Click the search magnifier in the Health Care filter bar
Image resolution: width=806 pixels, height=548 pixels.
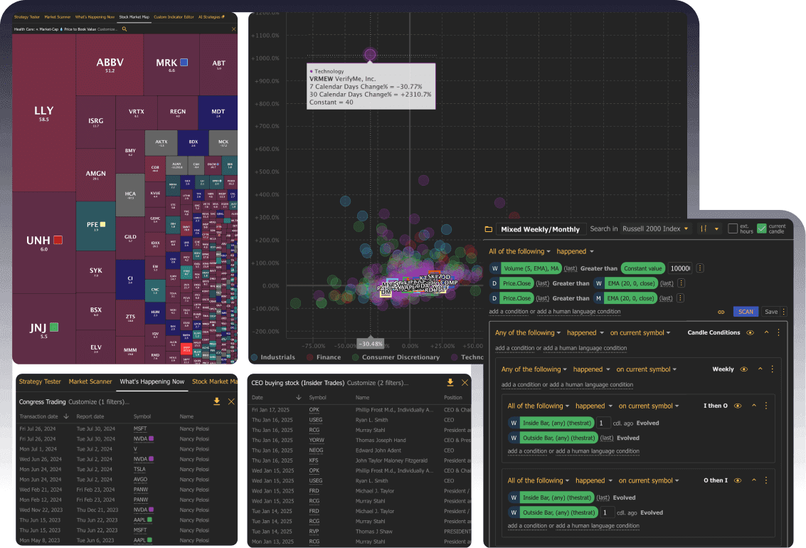124,29
